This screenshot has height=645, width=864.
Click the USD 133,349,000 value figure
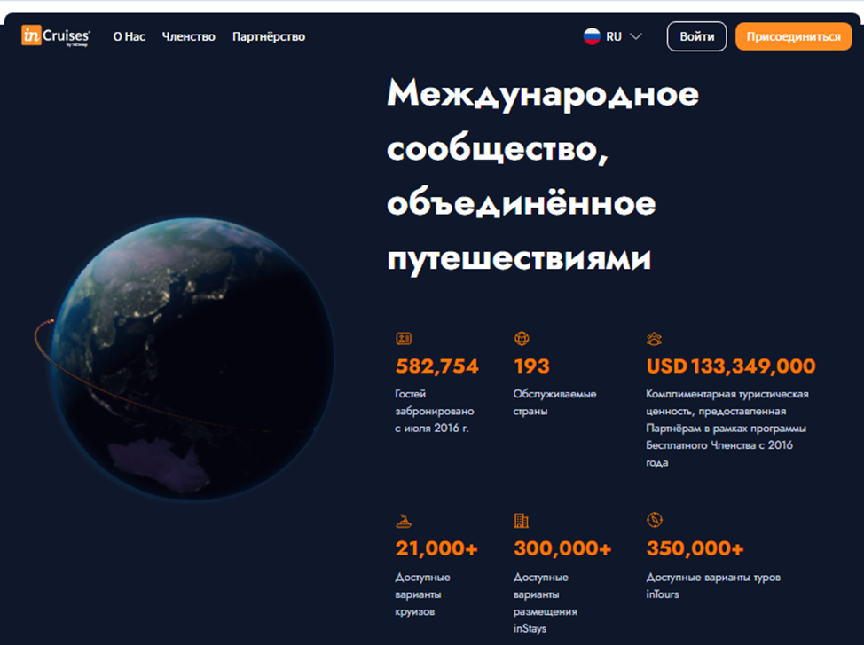click(x=730, y=366)
